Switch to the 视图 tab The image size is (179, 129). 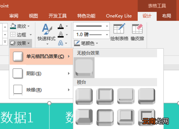(x=33, y=16)
